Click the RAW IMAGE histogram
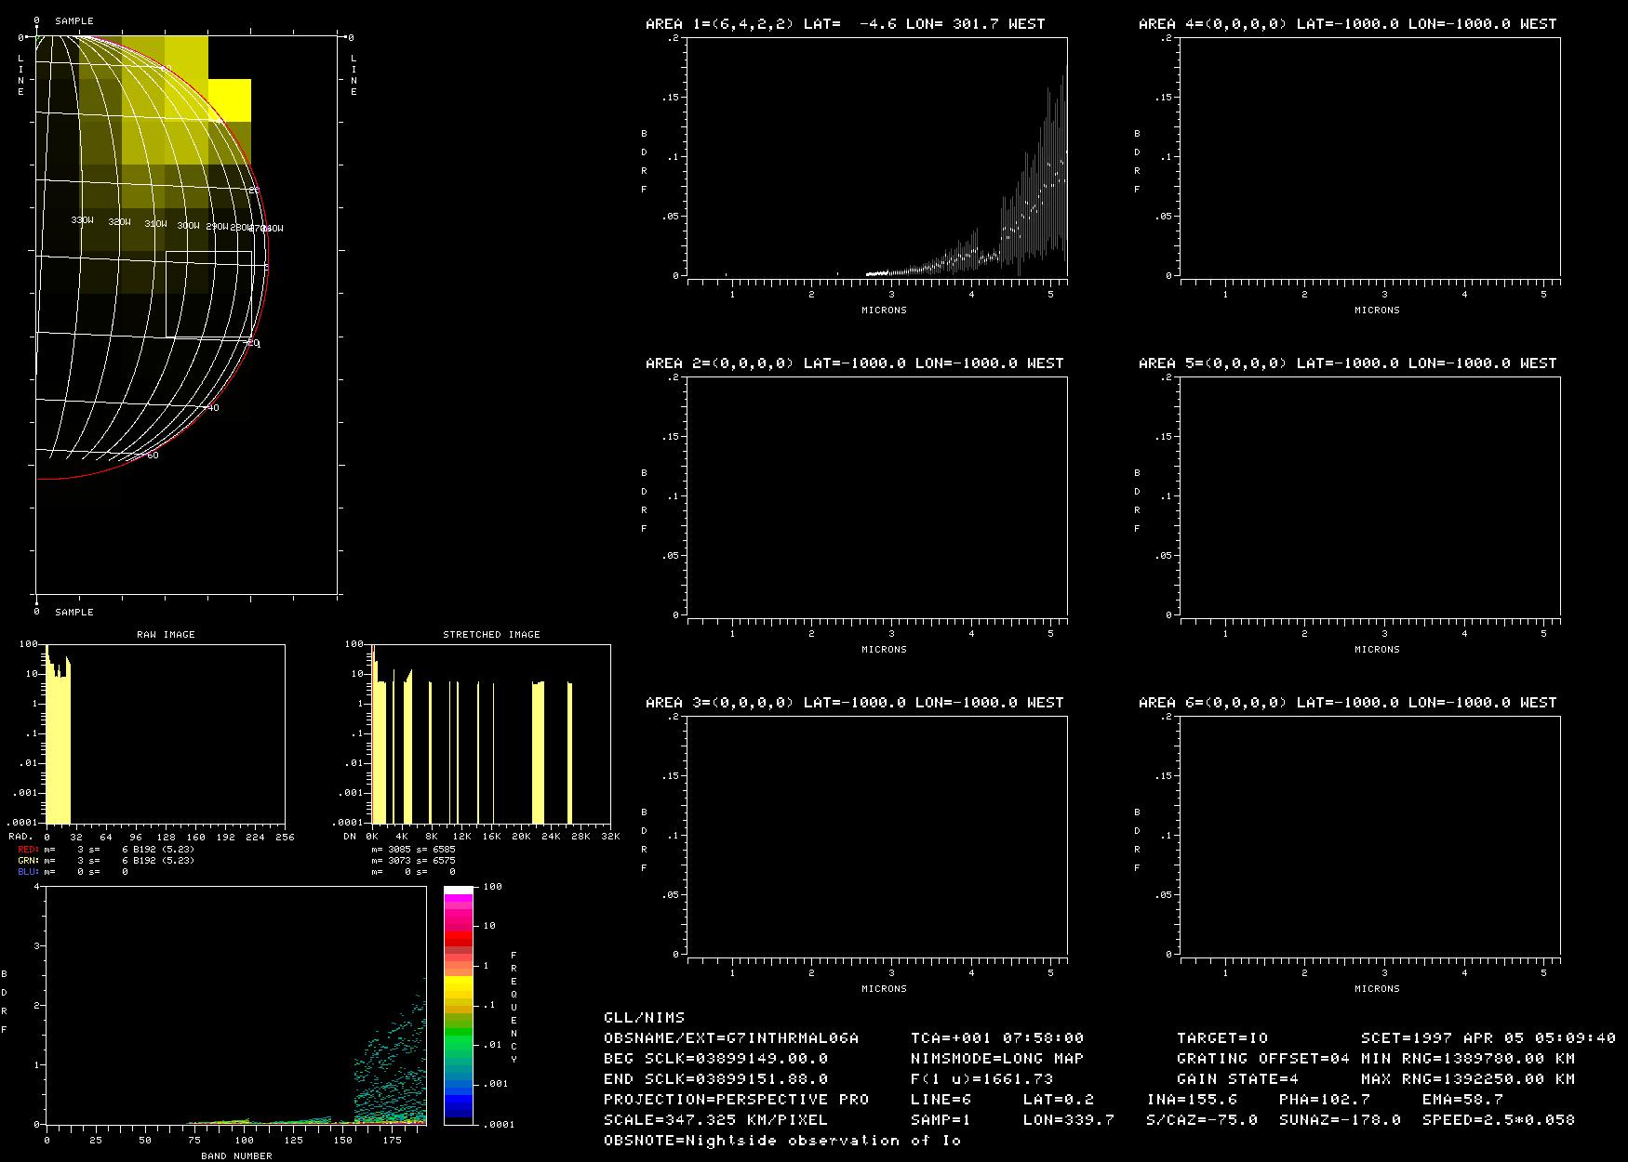 [x=166, y=733]
